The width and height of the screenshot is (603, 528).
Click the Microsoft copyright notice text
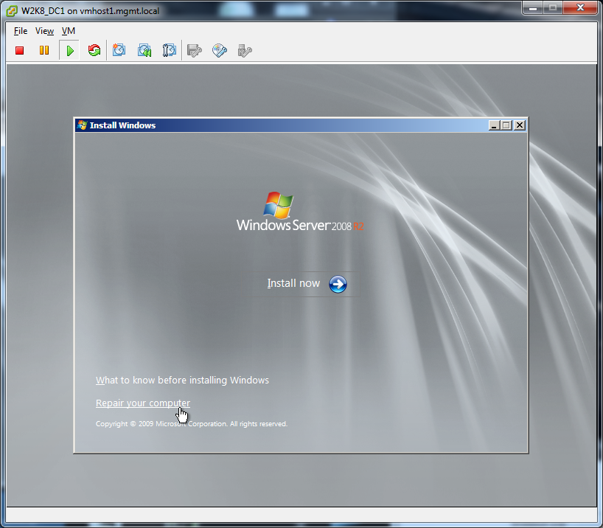tap(192, 424)
